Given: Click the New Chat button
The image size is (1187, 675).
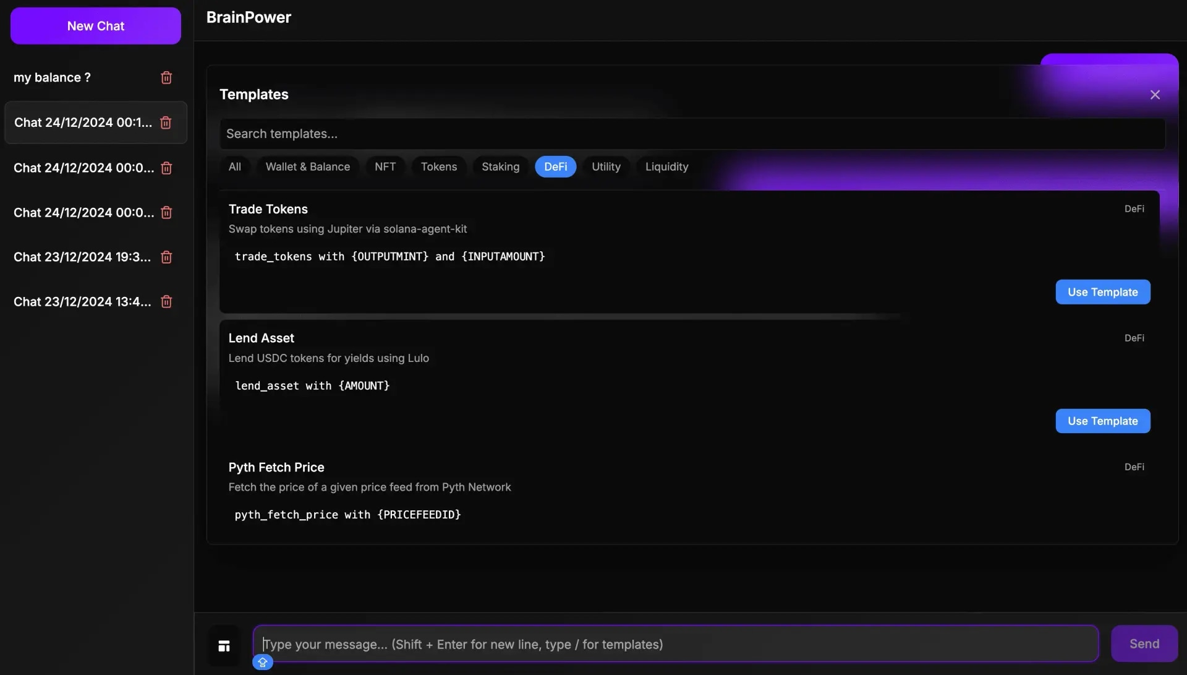Looking at the screenshot, I should coord(95,25).
